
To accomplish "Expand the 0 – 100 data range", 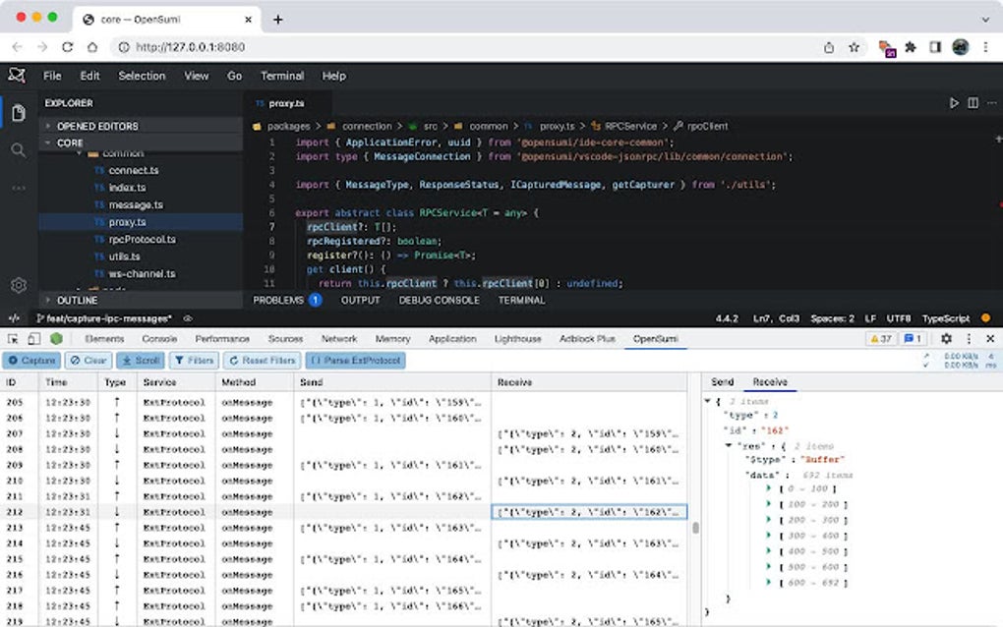I will tap(770, 488).
